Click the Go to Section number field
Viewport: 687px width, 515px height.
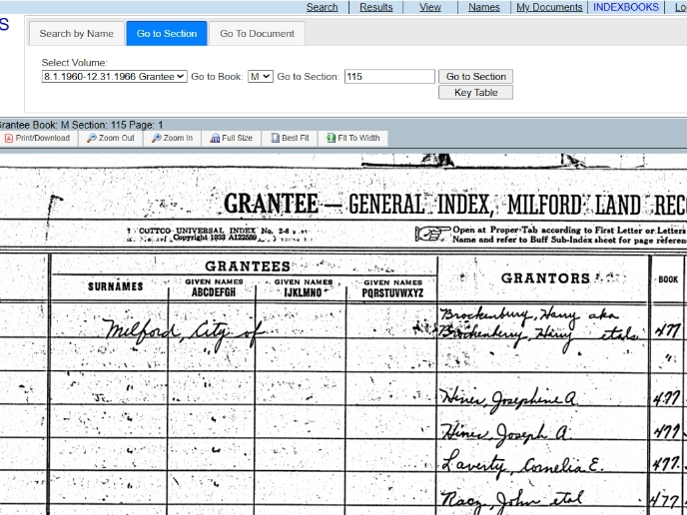(x=389, y=77)
